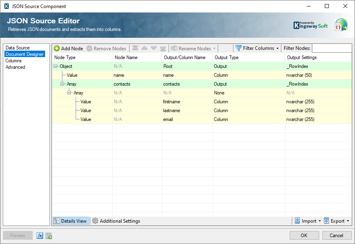The image size is (355, 244).
Task: Open the Rename Nodes dropdown arrow
Action: point(214,48)
